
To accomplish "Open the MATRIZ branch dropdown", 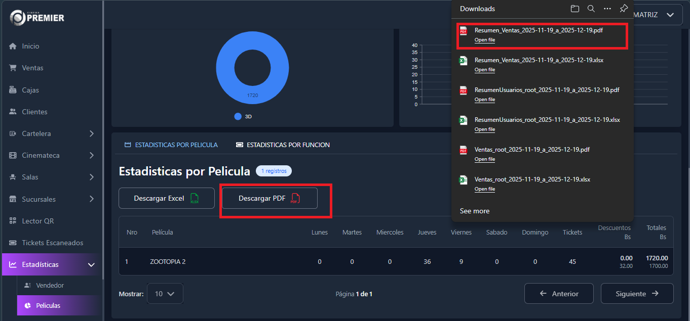I will [654, 15].
